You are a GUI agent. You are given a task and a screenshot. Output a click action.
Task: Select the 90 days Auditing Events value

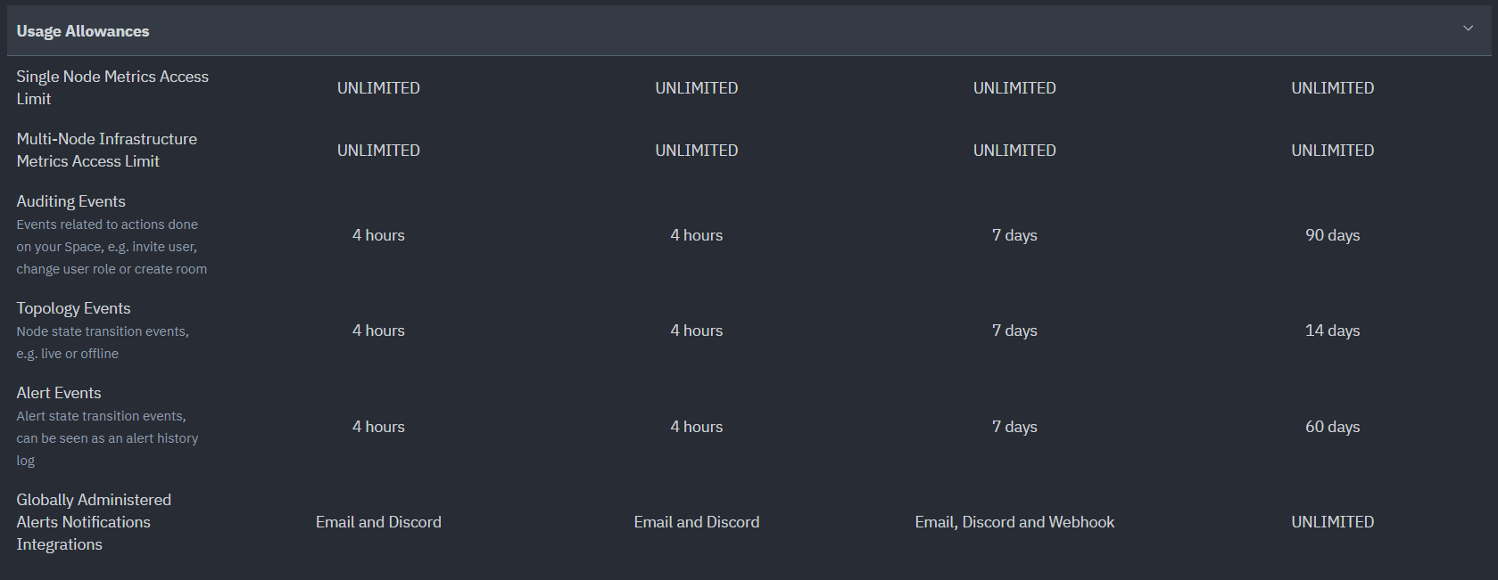pos(1332,235)
